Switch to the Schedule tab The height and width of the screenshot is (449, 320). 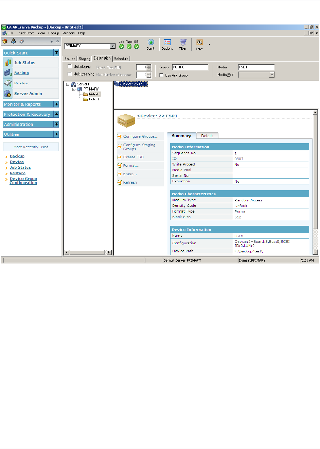121,59
